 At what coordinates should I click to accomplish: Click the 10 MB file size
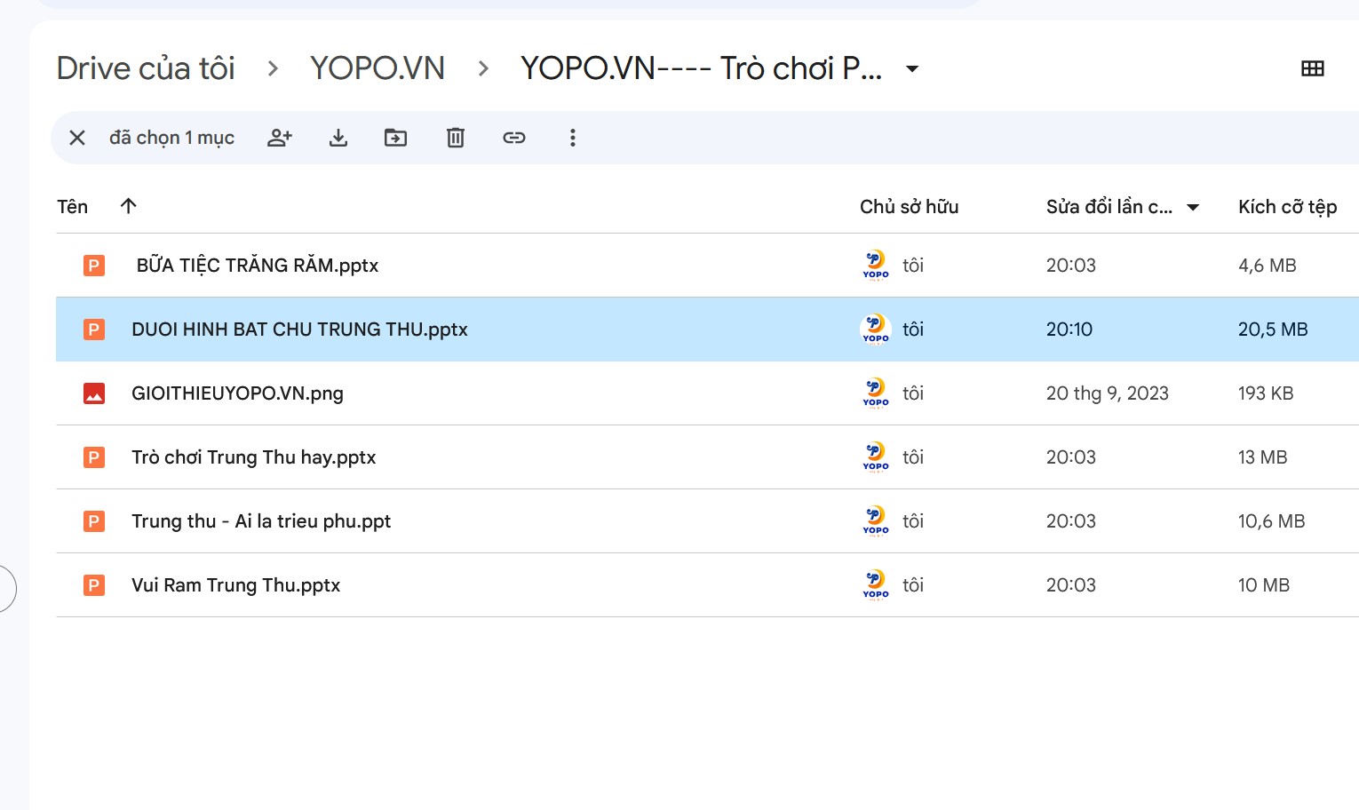[1264, 585]
